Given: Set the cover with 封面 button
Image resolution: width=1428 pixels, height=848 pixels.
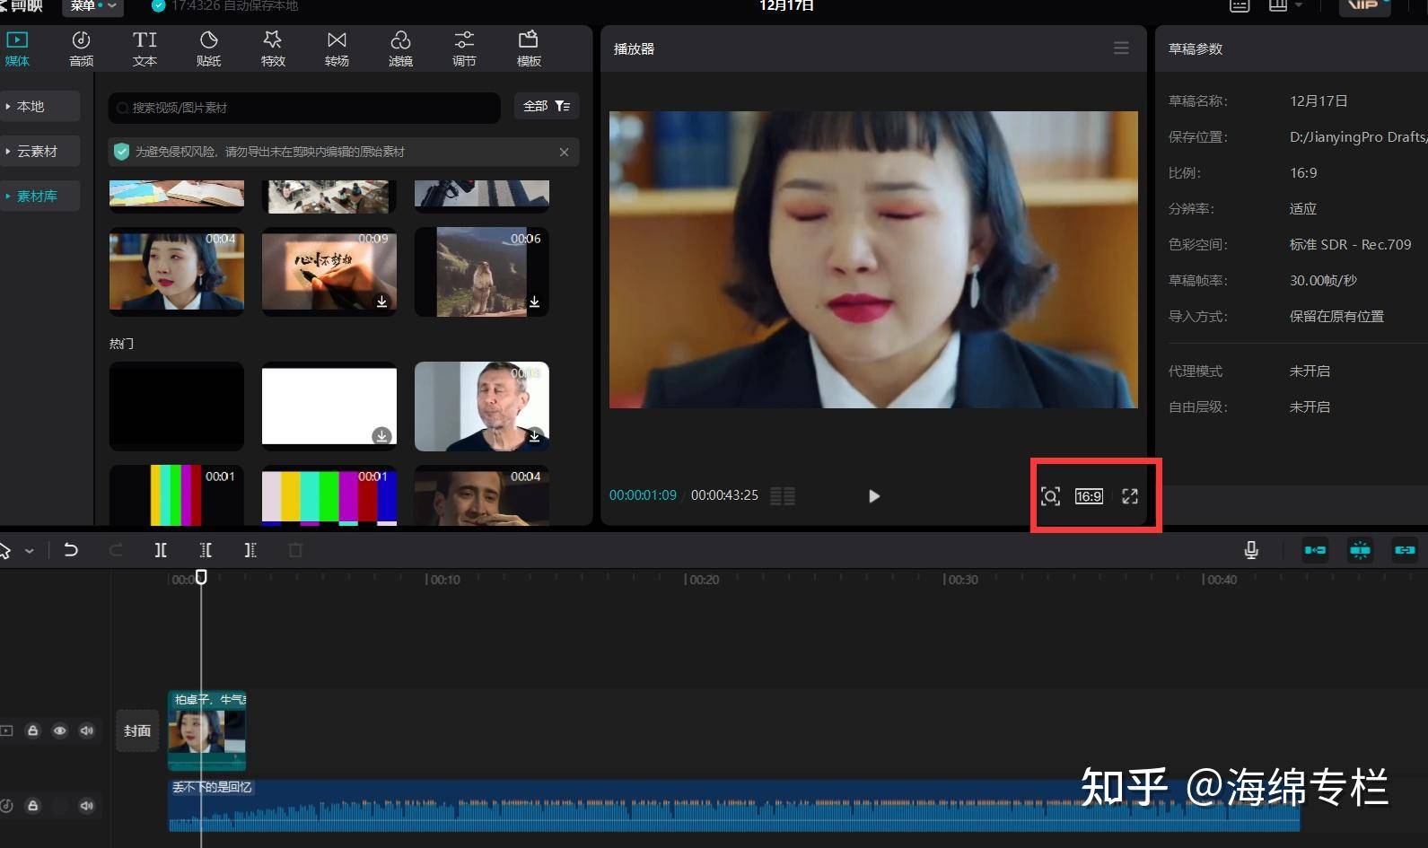Looking at the screenshot, I should pos(137,730).
